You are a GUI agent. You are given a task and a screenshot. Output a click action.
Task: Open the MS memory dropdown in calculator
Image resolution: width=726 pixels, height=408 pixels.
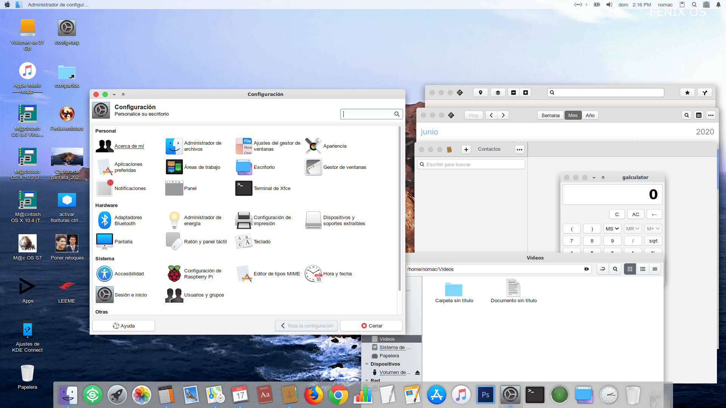tap(612, 229)
